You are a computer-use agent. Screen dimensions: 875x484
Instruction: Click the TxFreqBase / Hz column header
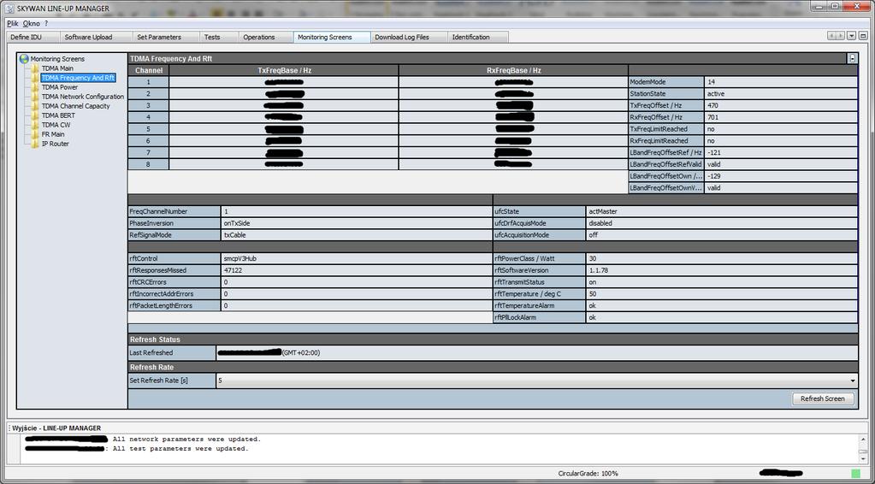(x=284, y=70)
